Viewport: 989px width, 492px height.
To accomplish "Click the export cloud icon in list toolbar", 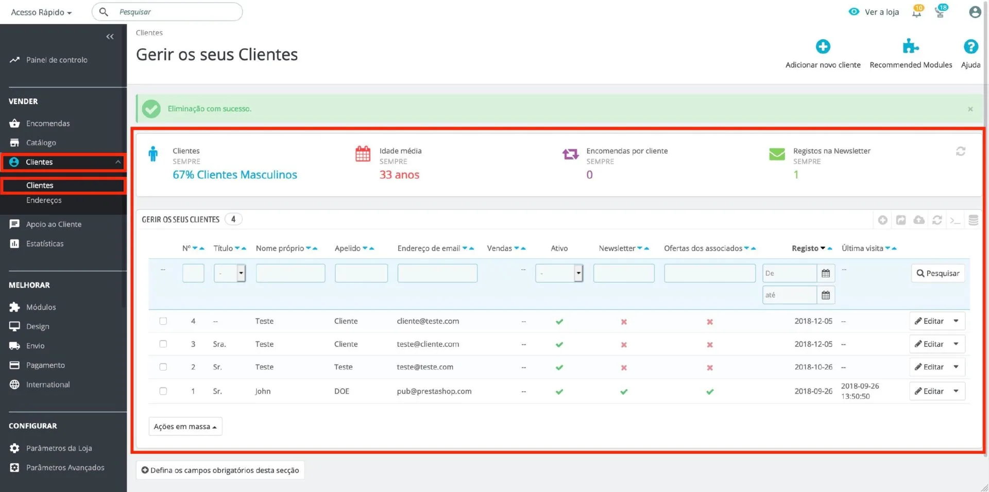I will 918,220.
